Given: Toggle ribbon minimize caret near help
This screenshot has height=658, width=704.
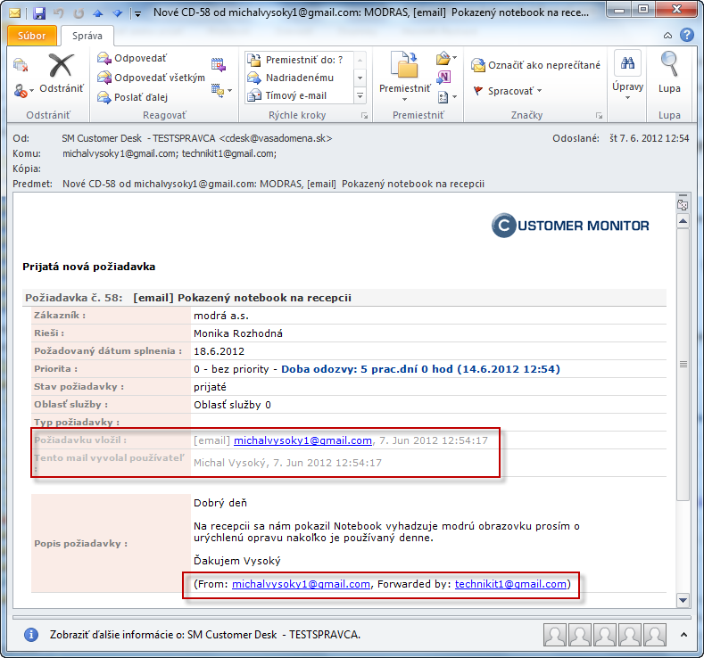Looking at the screenshot, I should coord(668,36).
